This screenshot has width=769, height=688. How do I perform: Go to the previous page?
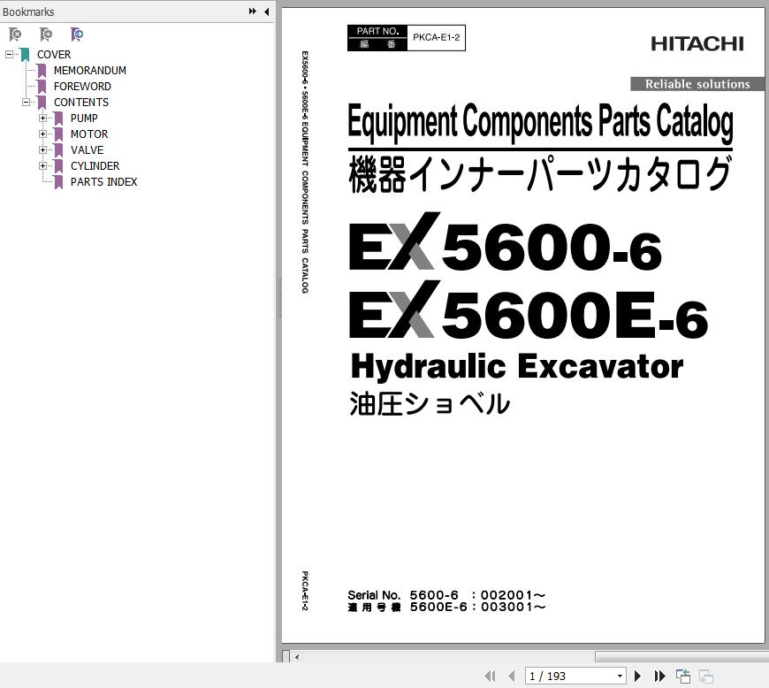coord(512,676)
